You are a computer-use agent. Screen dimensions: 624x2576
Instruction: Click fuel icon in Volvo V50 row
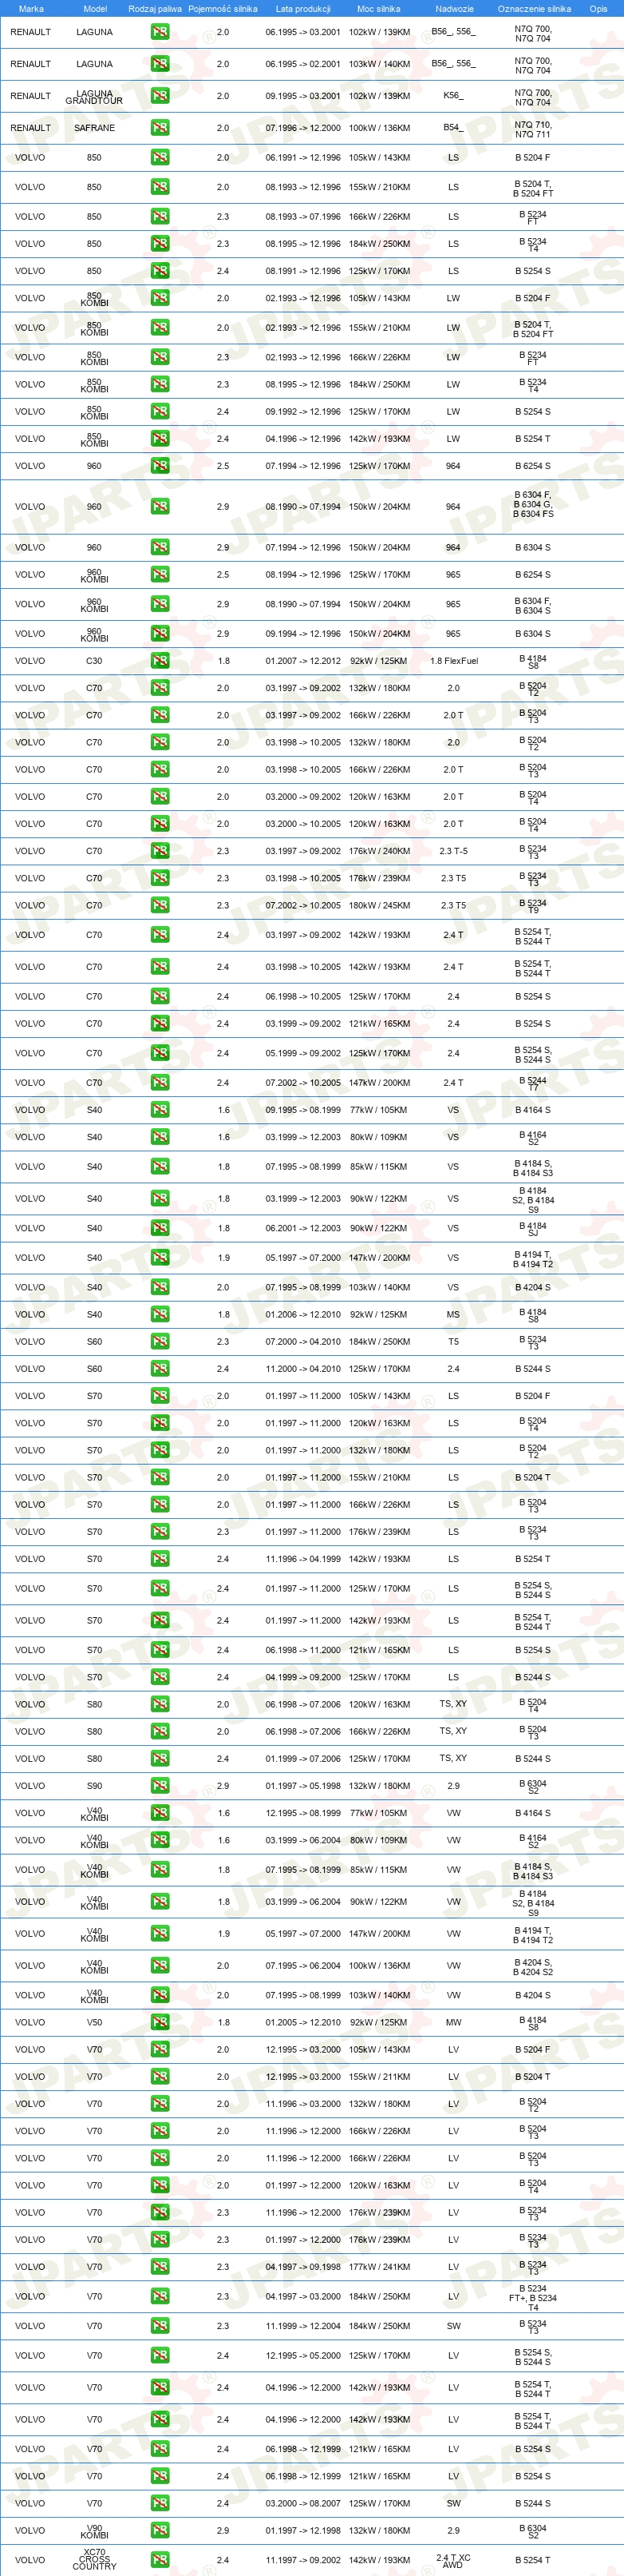(160, 2022)
